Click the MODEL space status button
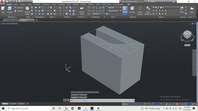198x111 pixels. point(125,104)
